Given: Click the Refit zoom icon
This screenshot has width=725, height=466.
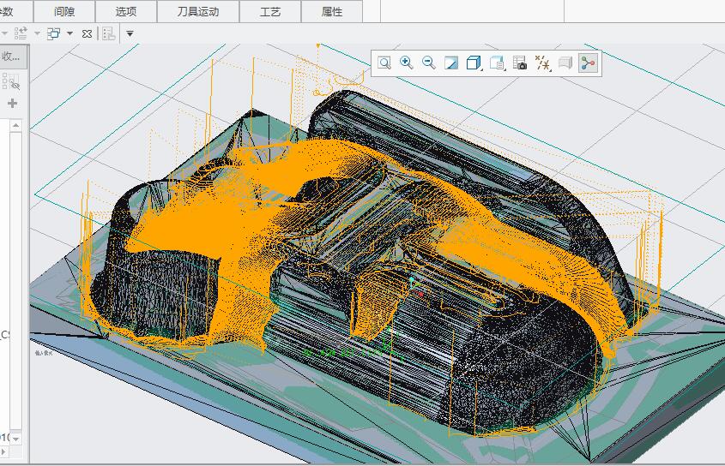Looking at the screenshot, I should [x=384, y=63].
